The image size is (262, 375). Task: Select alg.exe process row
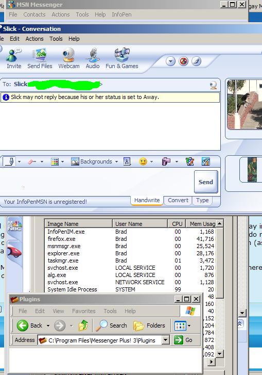[131, 275]
